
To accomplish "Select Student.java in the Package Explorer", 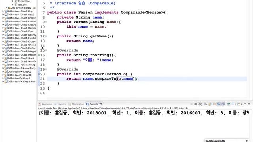I will [x=24, y=1].
